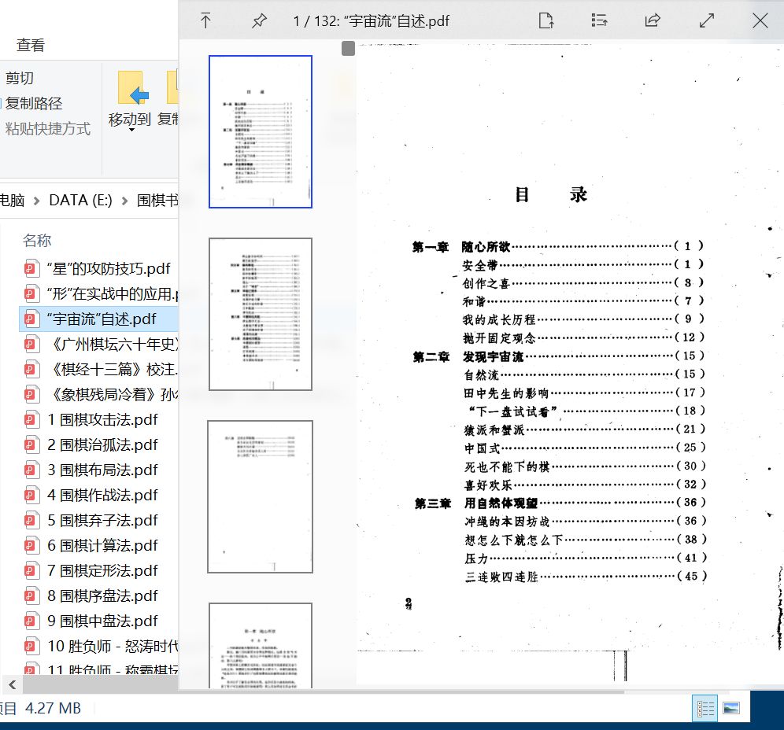Expand the PDF preview to fullscreen

pyautogui.click(x=706, y=20)
